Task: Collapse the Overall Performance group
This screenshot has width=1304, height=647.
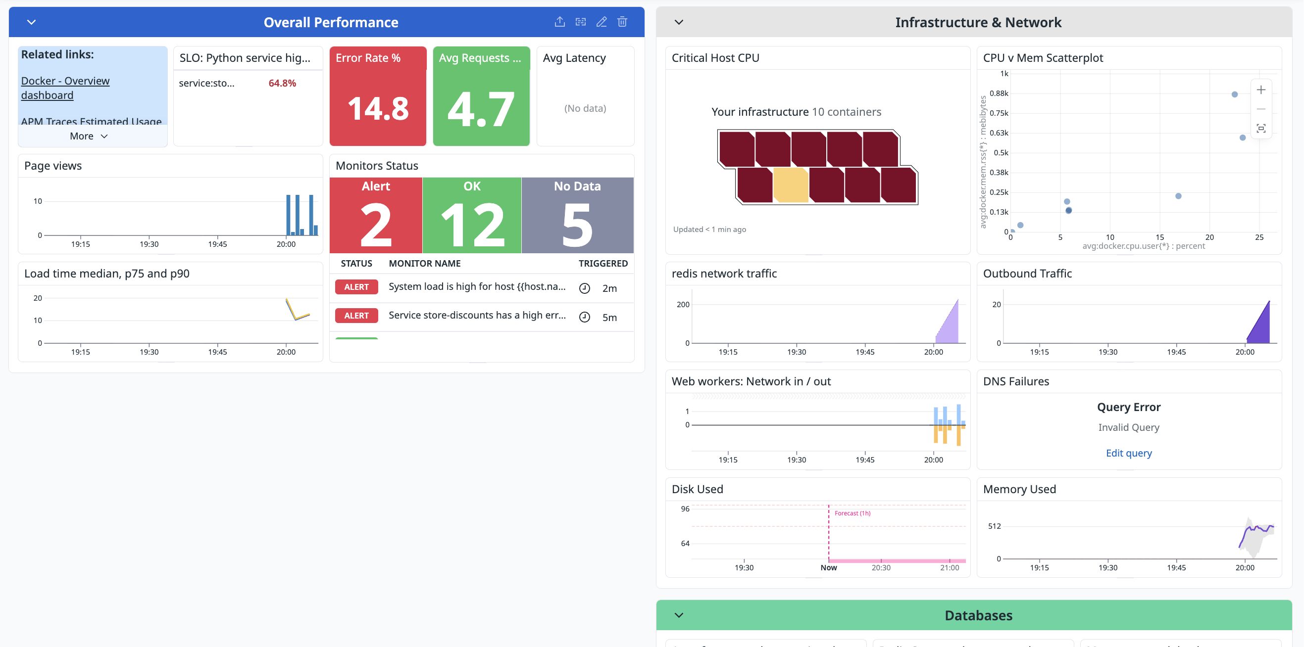Action: 31,22
